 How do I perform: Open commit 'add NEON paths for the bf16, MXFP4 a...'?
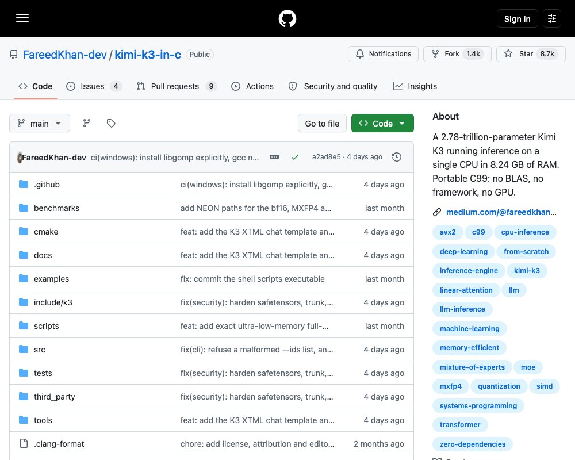click(256, 208)
